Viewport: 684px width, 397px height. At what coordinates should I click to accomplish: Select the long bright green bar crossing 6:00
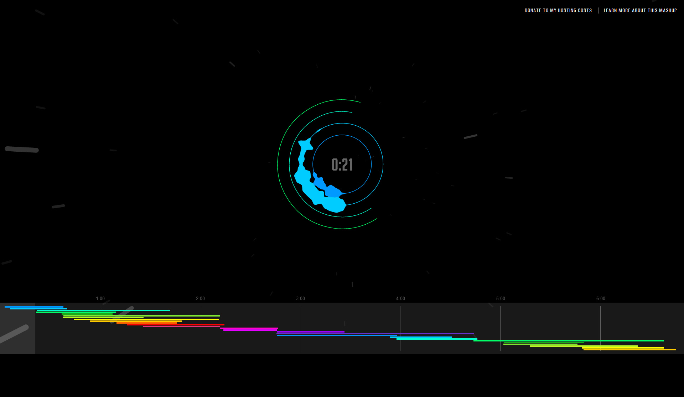(x=570, y=341)
